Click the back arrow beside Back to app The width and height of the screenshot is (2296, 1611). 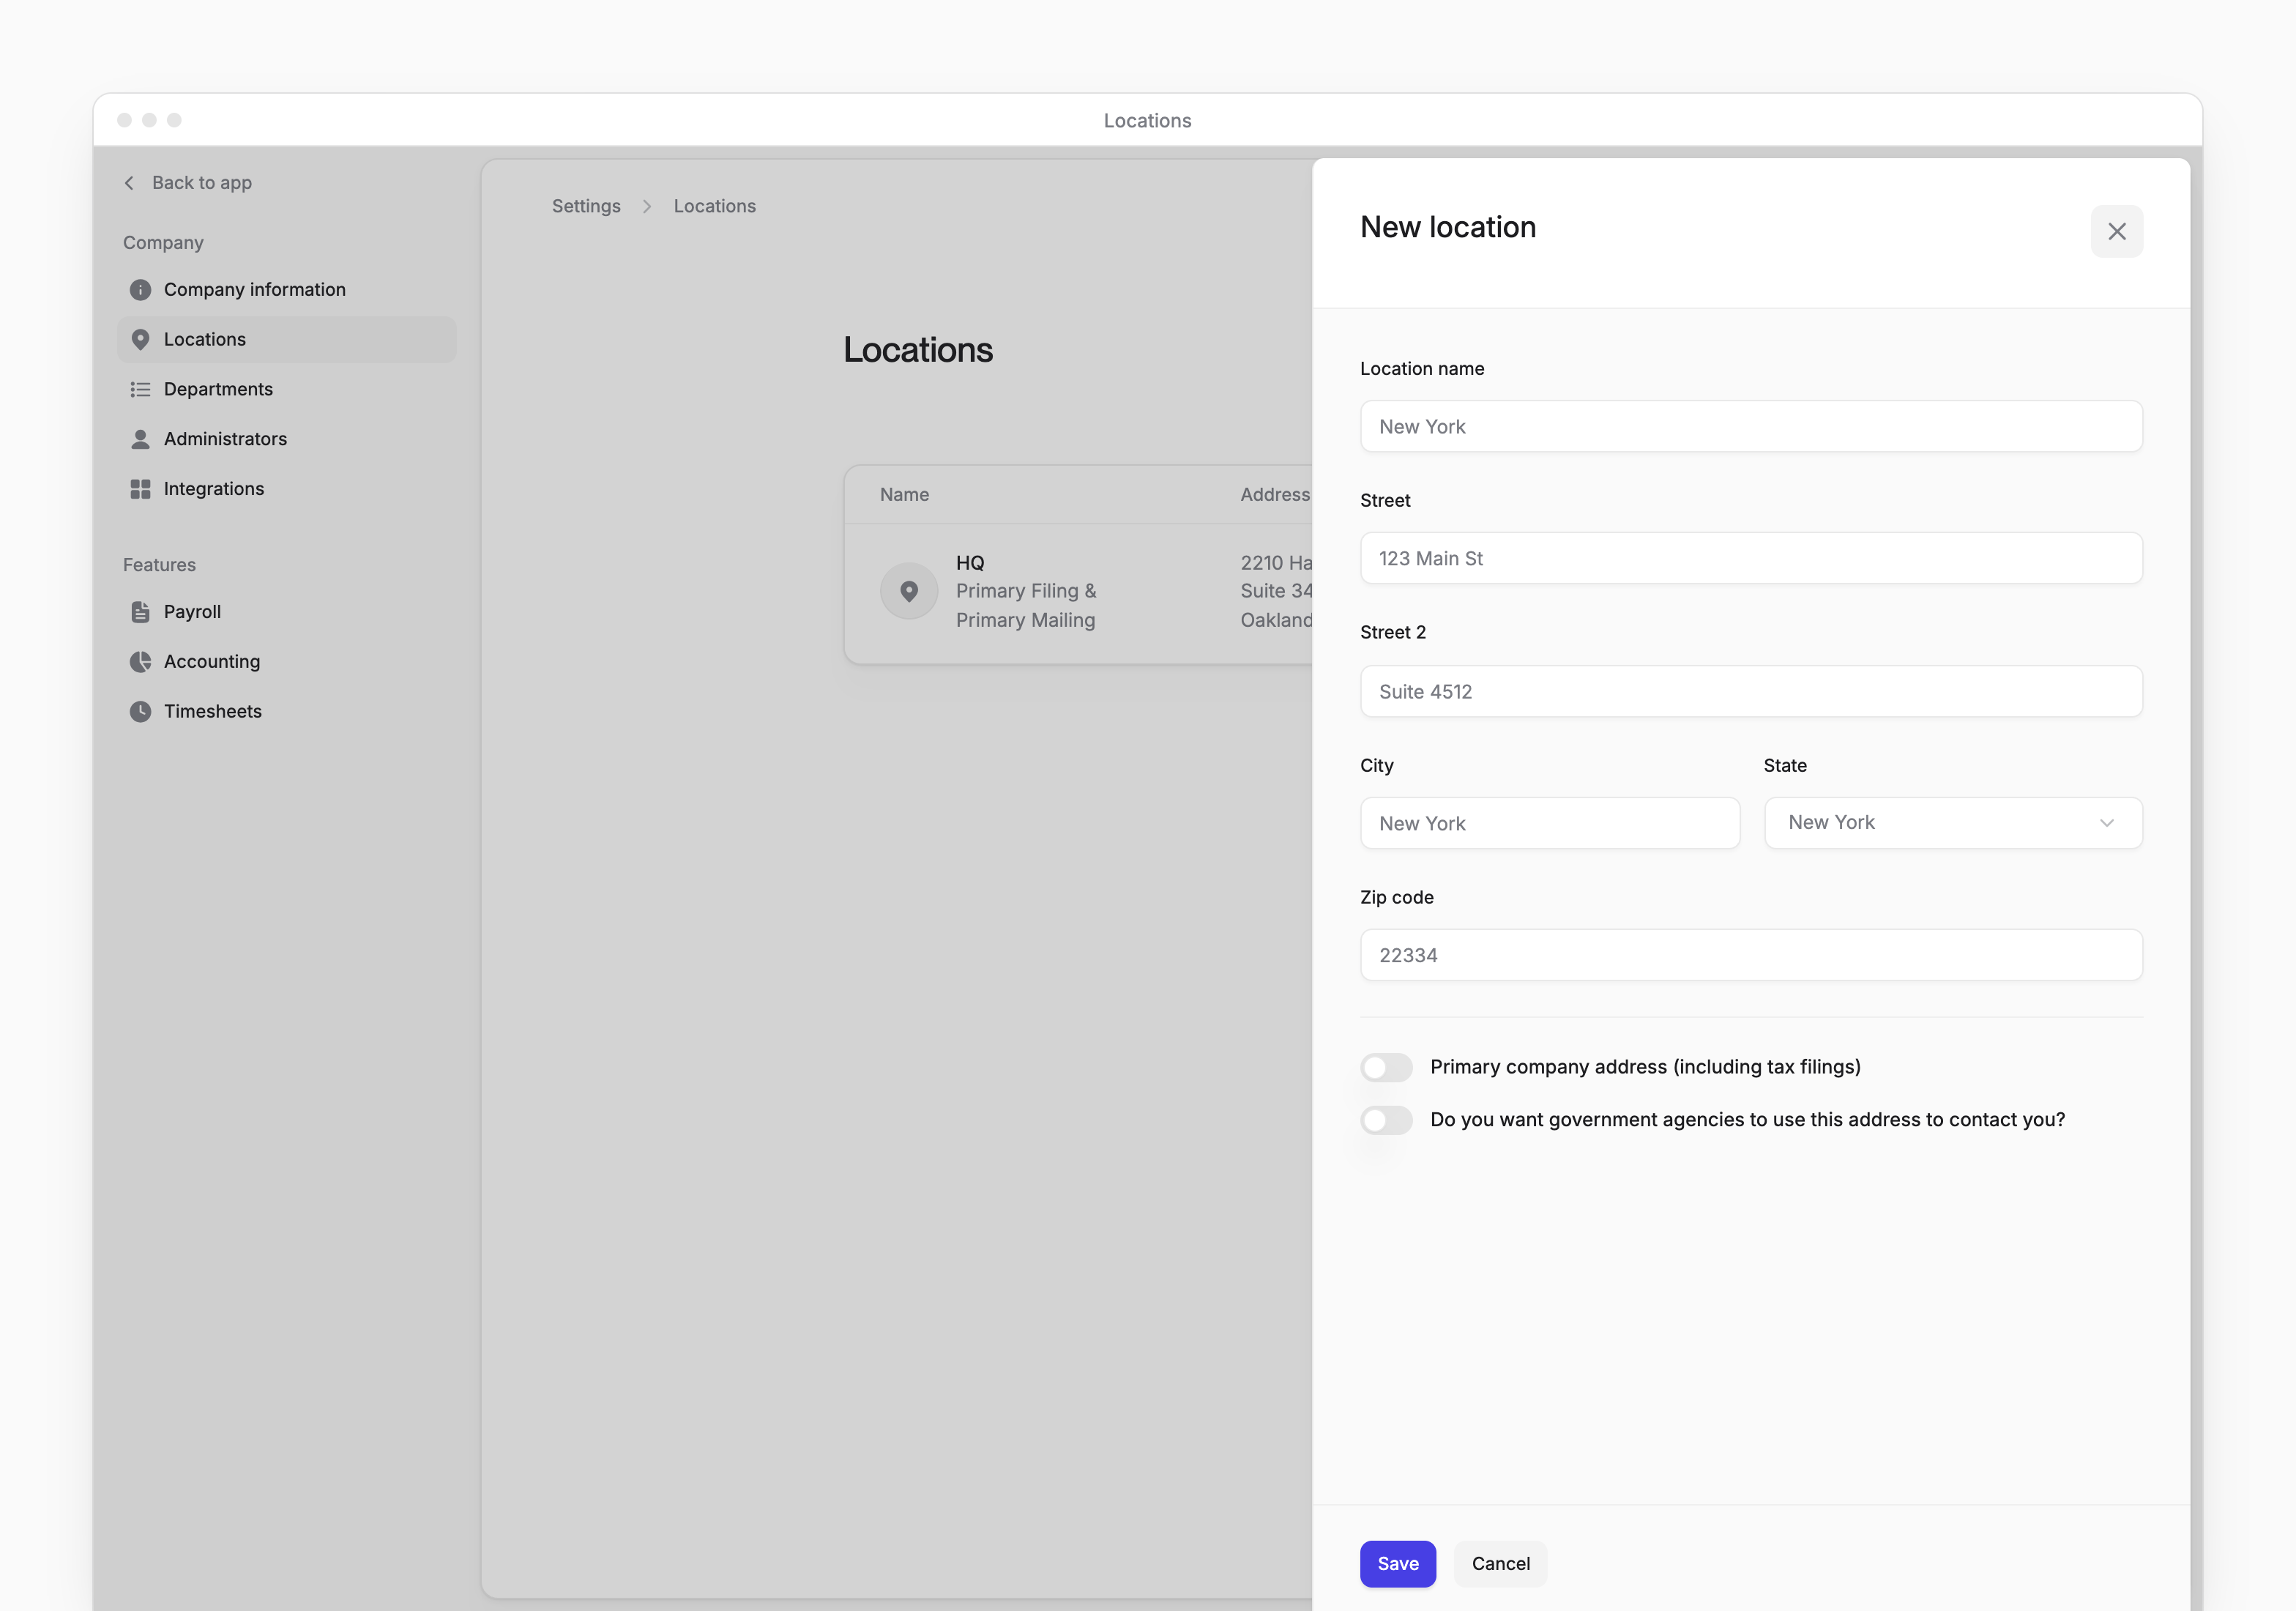(x=129, y=183)
